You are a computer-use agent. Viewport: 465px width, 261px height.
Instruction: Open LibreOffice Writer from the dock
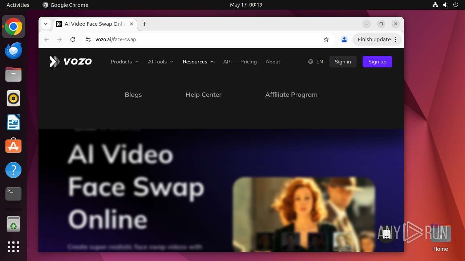click(x=13, y=122)
